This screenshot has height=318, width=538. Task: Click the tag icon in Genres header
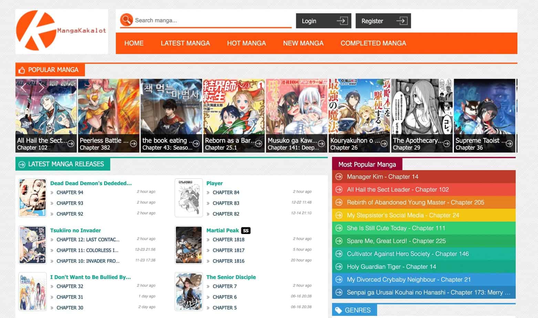(339, 310)
